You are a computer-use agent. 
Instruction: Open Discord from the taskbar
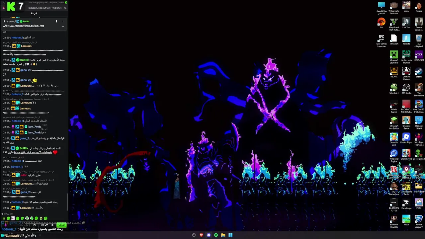209,235
